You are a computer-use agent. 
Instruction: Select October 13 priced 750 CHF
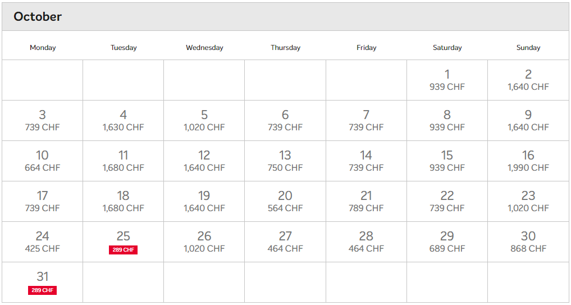tap(285, 161)
